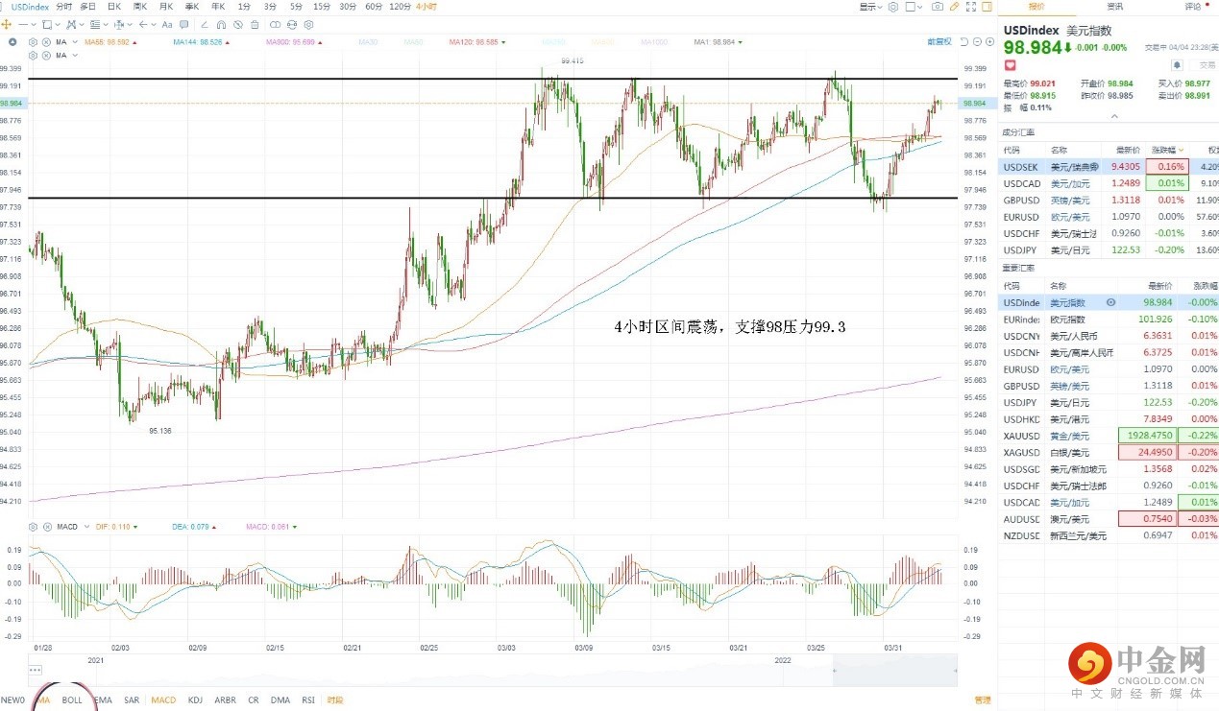Expand the first MA indicator dropdown
This screenshot has width=1219, height=711.
coord(75,42)
